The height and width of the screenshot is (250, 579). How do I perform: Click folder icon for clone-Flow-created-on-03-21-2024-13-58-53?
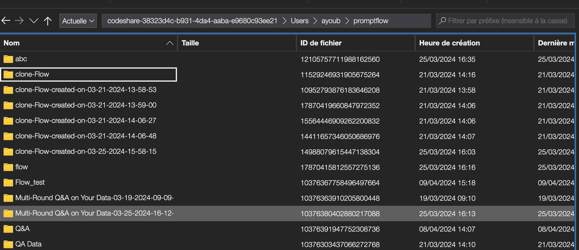click(x=8, y=90)
